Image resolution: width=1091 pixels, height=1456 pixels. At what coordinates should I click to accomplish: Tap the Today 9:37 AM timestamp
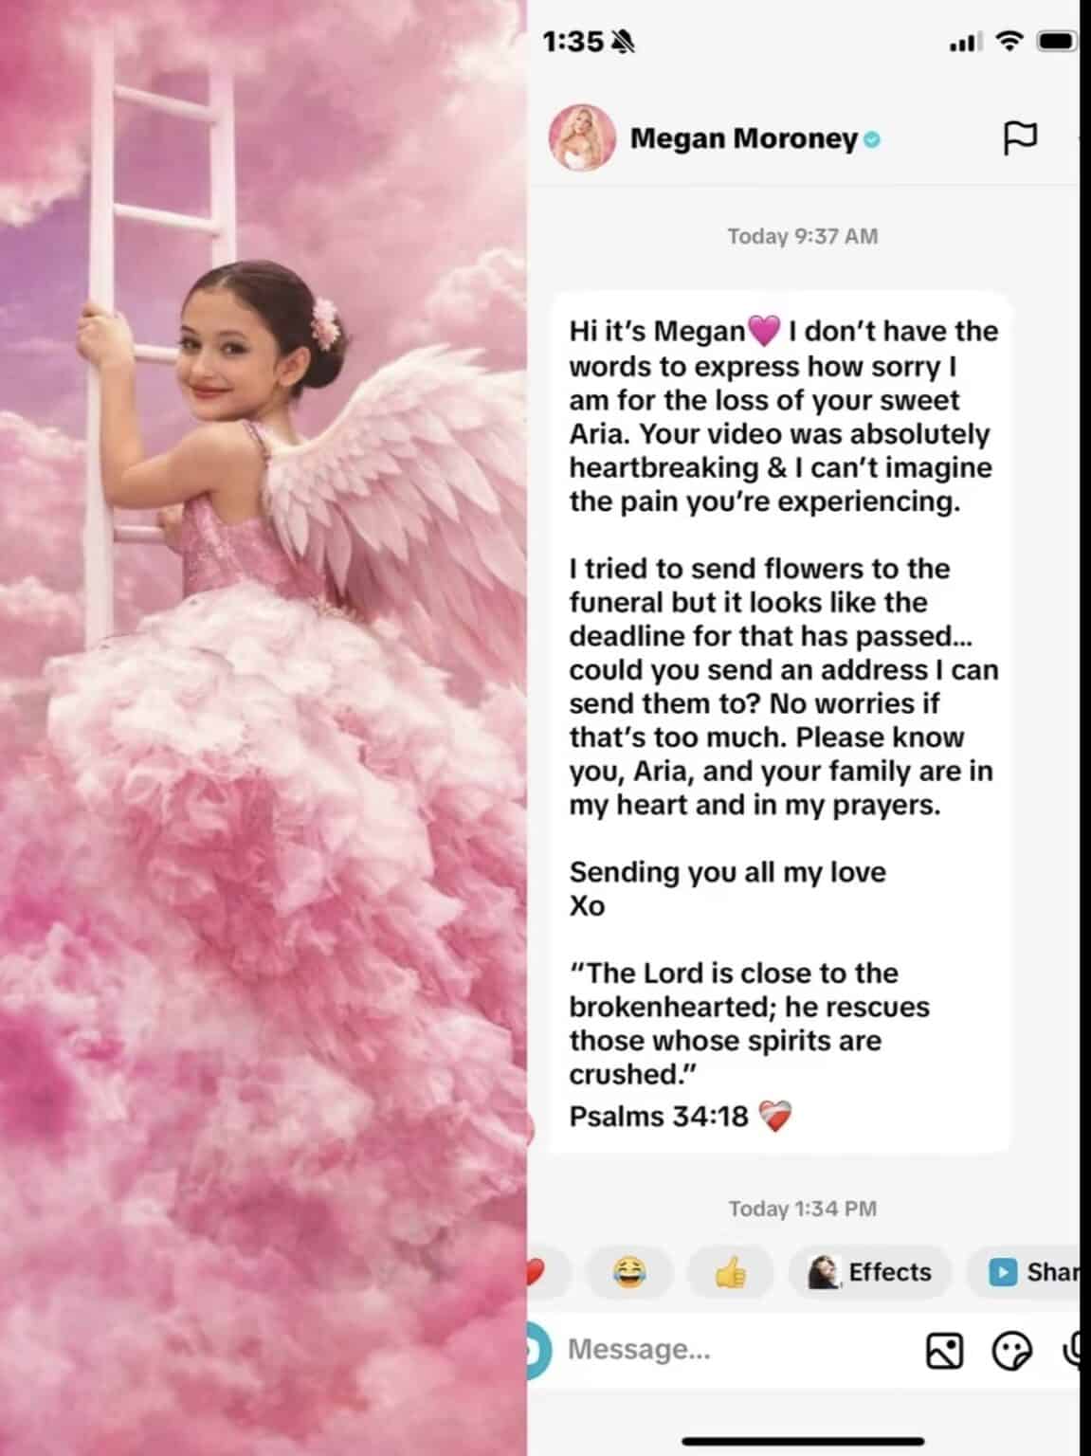803,236
